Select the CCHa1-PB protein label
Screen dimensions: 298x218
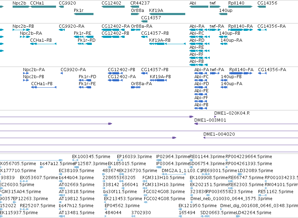click(x=42, y=84)
